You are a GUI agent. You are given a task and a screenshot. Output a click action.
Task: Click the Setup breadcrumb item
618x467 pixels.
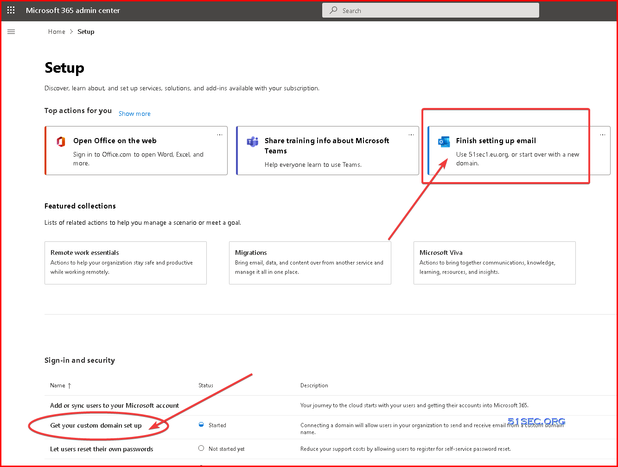pos(86,32)
